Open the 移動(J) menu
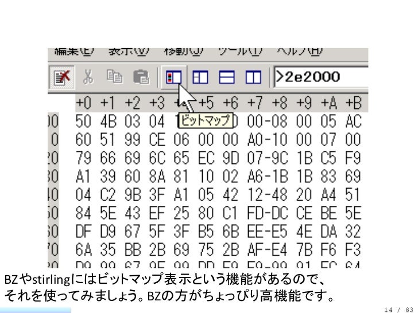 [183, 51]
